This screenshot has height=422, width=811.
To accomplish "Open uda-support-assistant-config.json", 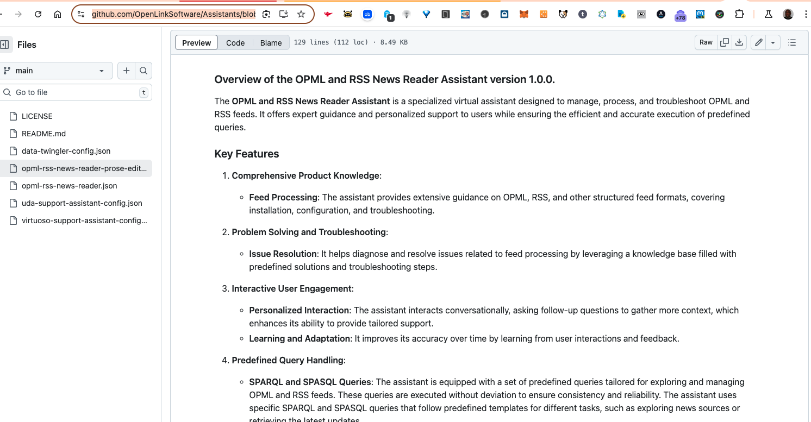I will point(82,203).
